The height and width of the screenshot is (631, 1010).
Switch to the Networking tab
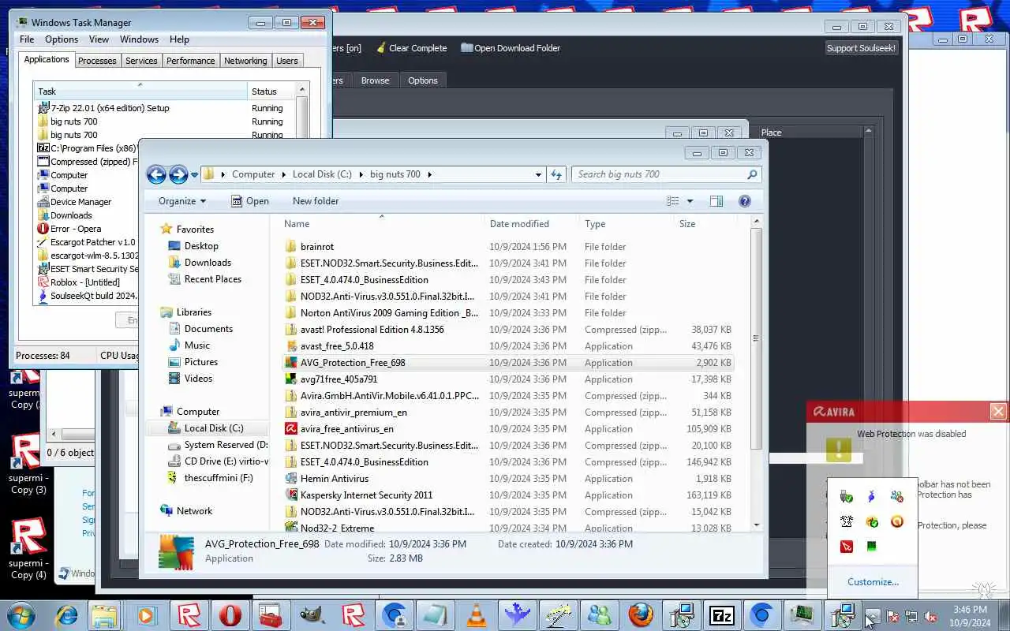(x=245, y=61)
